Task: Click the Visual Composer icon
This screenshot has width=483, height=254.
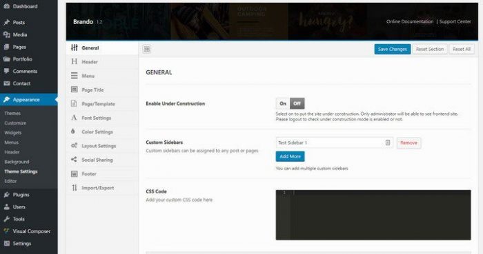Action: point(6,231)
